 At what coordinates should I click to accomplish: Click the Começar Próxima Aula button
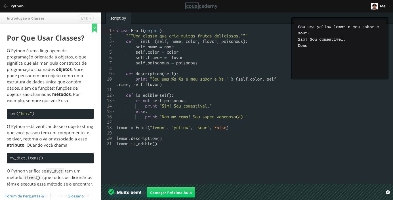171,192
